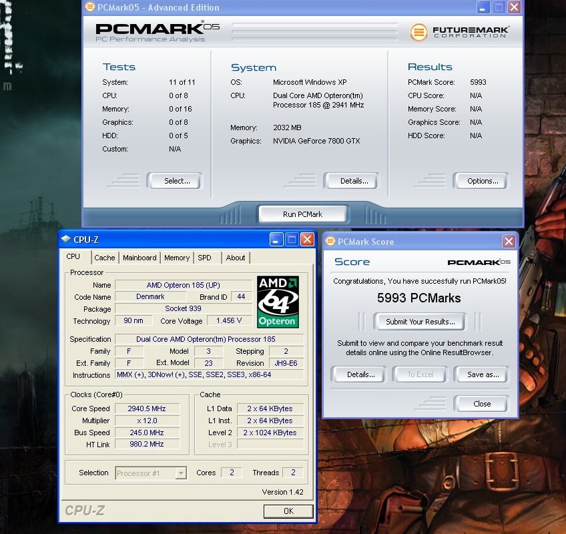Click OK in the CPU-Z window
Image resolution: width=566 pixels, height=534 pixels.
pyautogui.click(x=288, y=511)
